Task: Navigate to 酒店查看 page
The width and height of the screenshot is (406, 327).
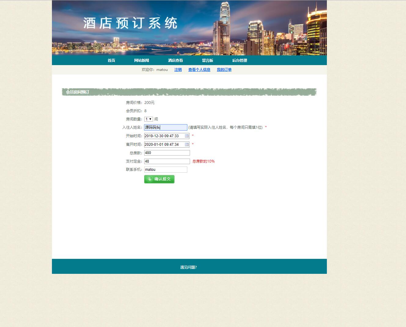Action: [175, 60]
